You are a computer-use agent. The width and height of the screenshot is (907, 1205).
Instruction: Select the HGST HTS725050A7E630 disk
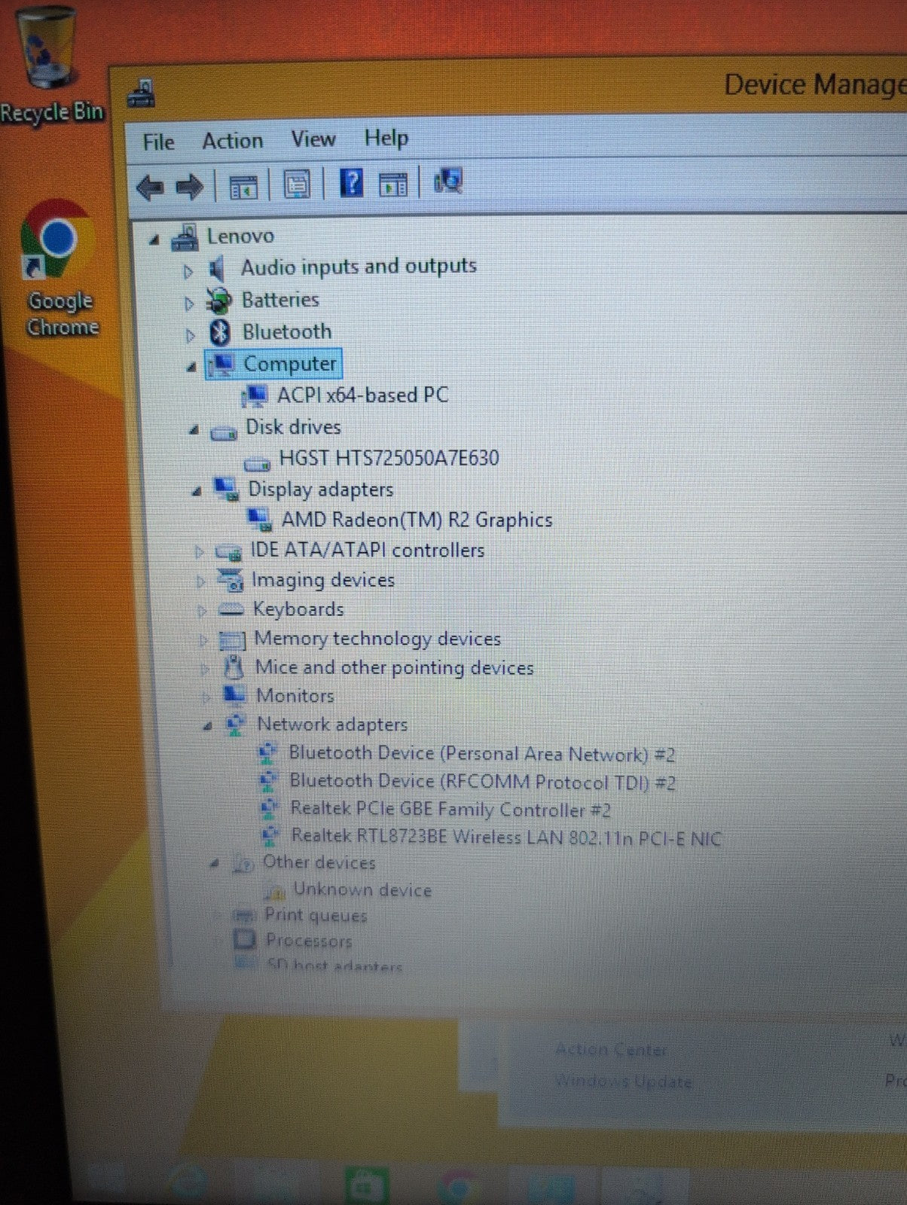point(389,458)
